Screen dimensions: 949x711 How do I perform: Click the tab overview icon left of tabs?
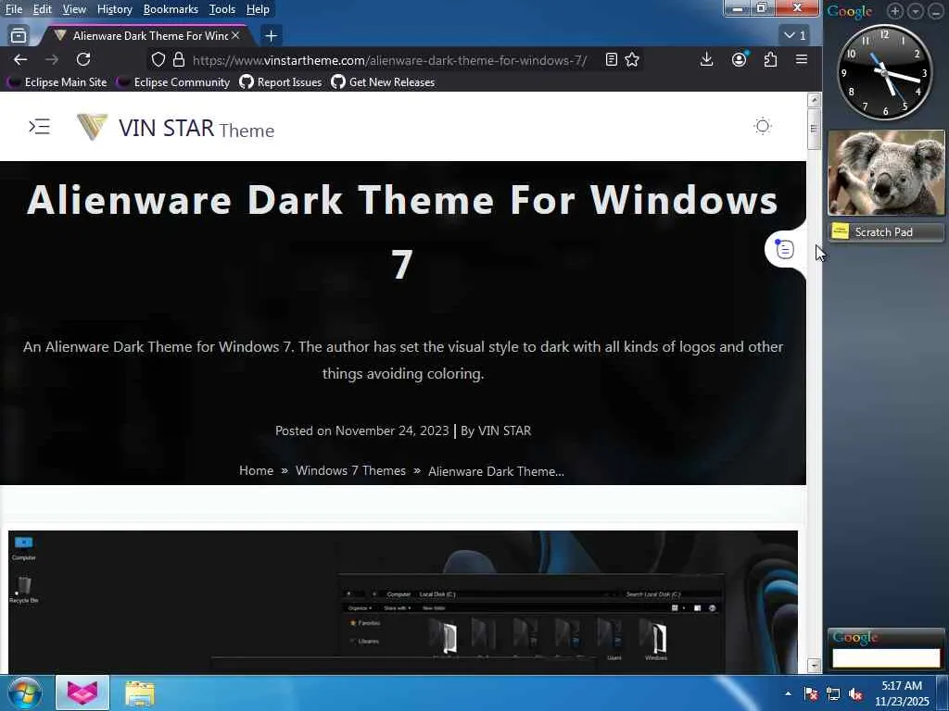click(x=19, y=36)
